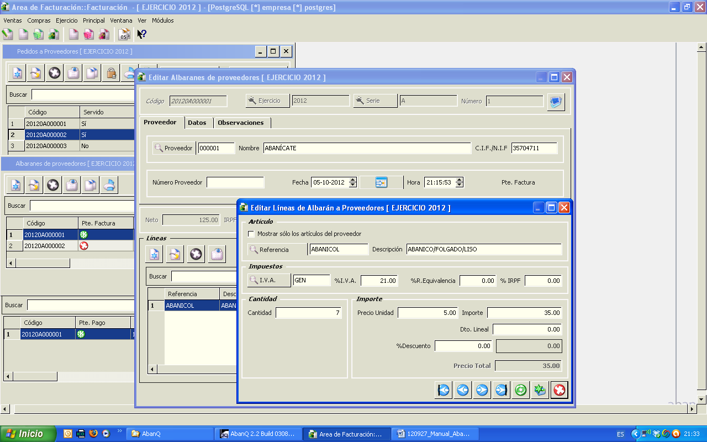The width and height of the screenshot is (707, 442).
Task: Click the green star accept icon in line editor
Action: click(540, 390)
